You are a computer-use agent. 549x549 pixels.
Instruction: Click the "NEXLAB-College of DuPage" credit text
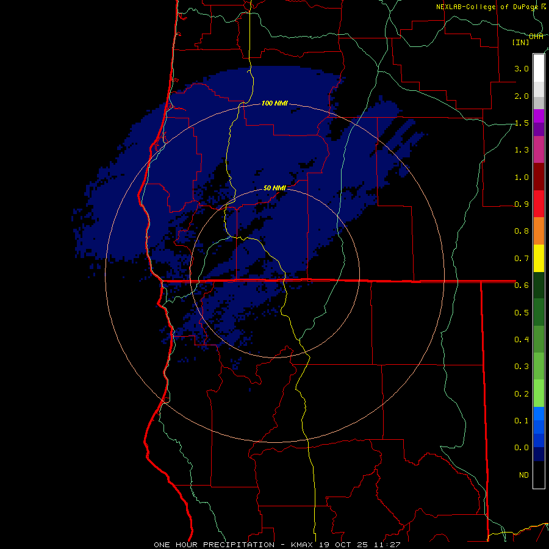pyautogui.click(x=487, y=7)
